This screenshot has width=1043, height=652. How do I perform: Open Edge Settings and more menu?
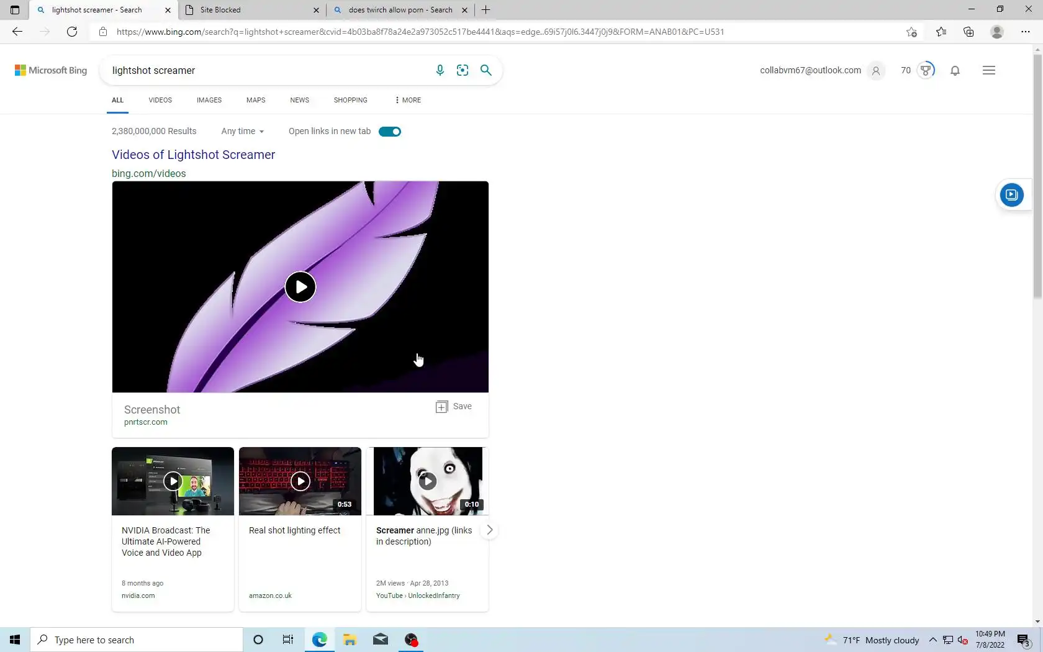coord(1026,32)
